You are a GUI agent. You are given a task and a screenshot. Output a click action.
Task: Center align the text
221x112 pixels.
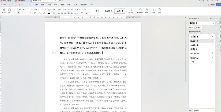coord(62,13)
